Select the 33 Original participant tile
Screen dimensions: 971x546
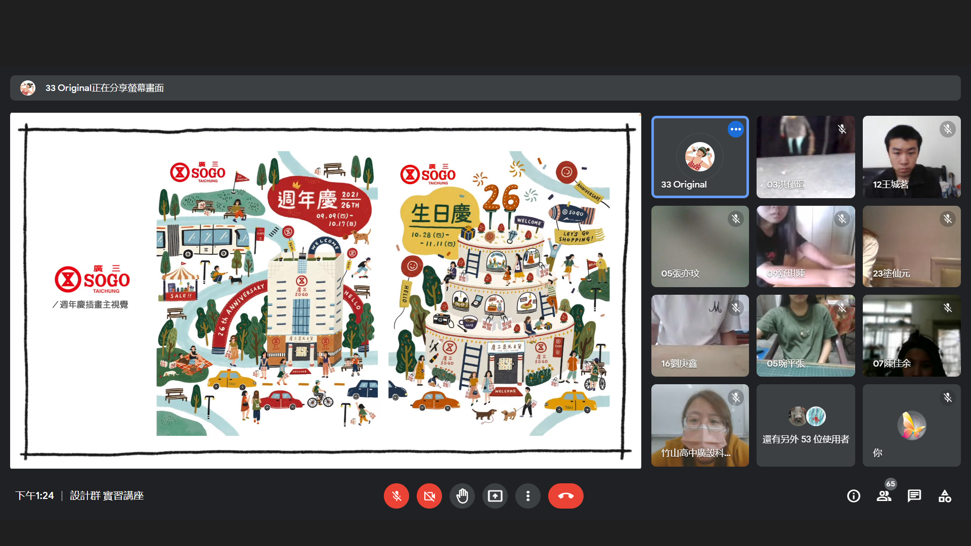click(699, 157)
